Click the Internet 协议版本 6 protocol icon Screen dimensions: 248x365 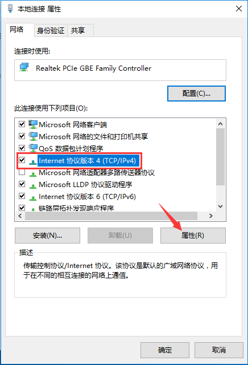(x=33, y=198)
